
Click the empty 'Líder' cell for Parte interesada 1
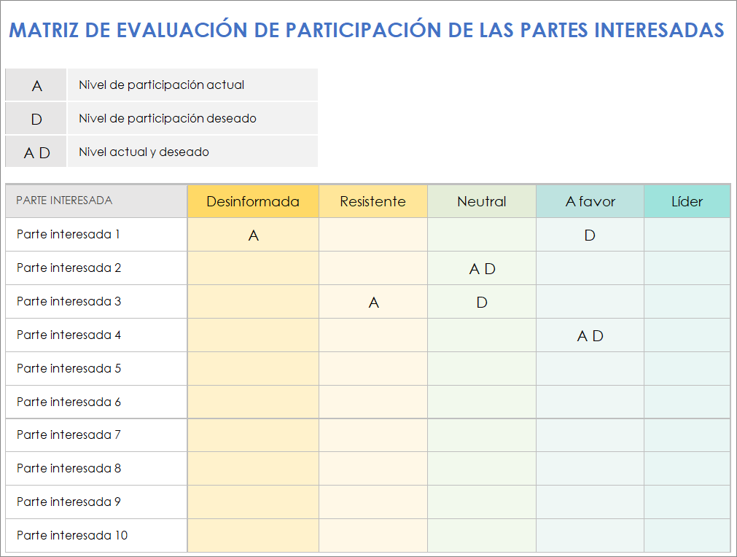pyautogui.click(x=687, y=234)
